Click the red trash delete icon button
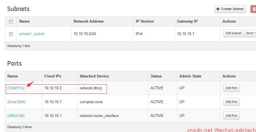The image size is (256, 132). pos(253,9)
